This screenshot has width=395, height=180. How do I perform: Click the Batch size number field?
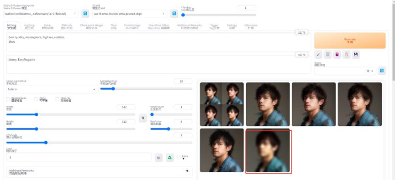coord(183,122)
